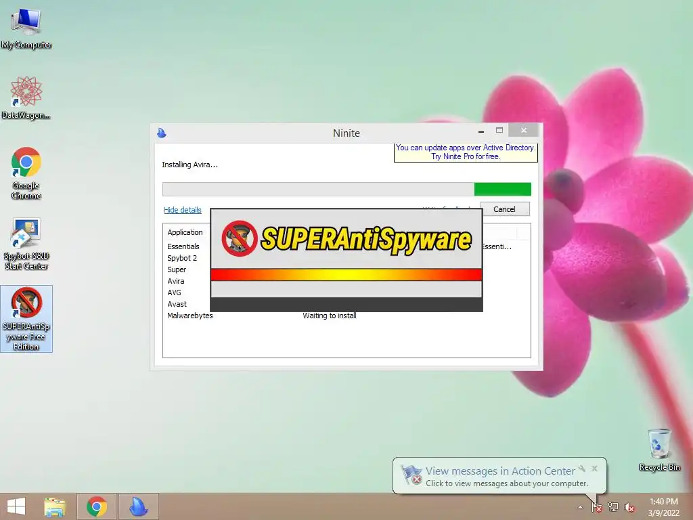Click the Application column header
The width and height of the screenshot is (693, 520).
[x=185, y=232]
